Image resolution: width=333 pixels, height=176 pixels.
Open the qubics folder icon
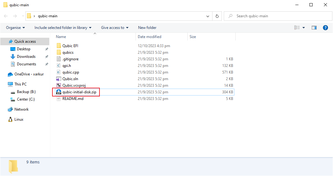click(x=59, y=52)
